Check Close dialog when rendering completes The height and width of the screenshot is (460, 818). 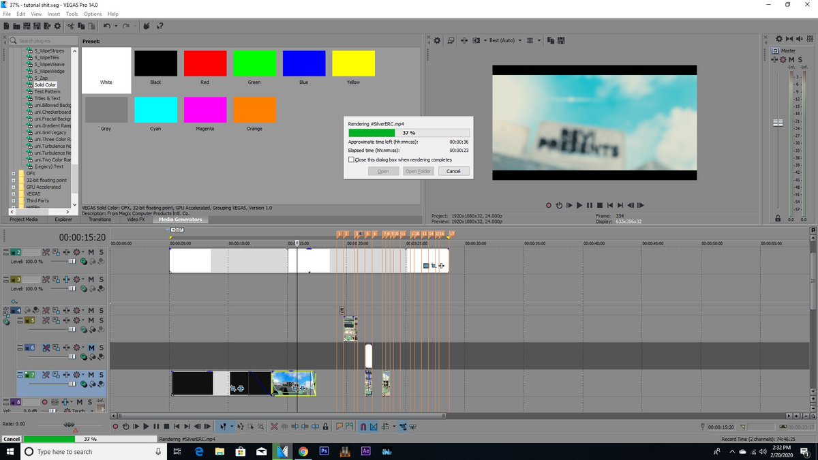351,159
